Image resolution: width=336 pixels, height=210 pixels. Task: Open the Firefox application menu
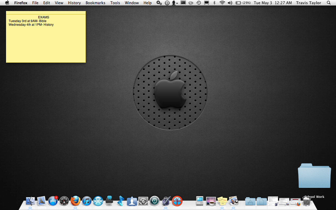[x=21, y=3]
